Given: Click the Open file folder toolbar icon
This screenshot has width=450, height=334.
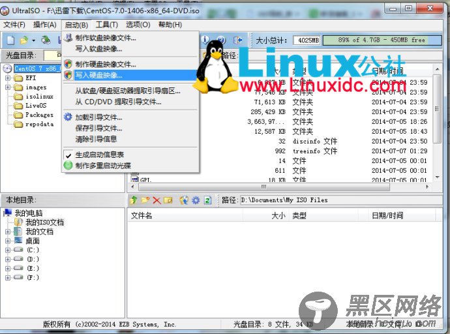Looking at the screenshot, I should [x=24, y=40].
